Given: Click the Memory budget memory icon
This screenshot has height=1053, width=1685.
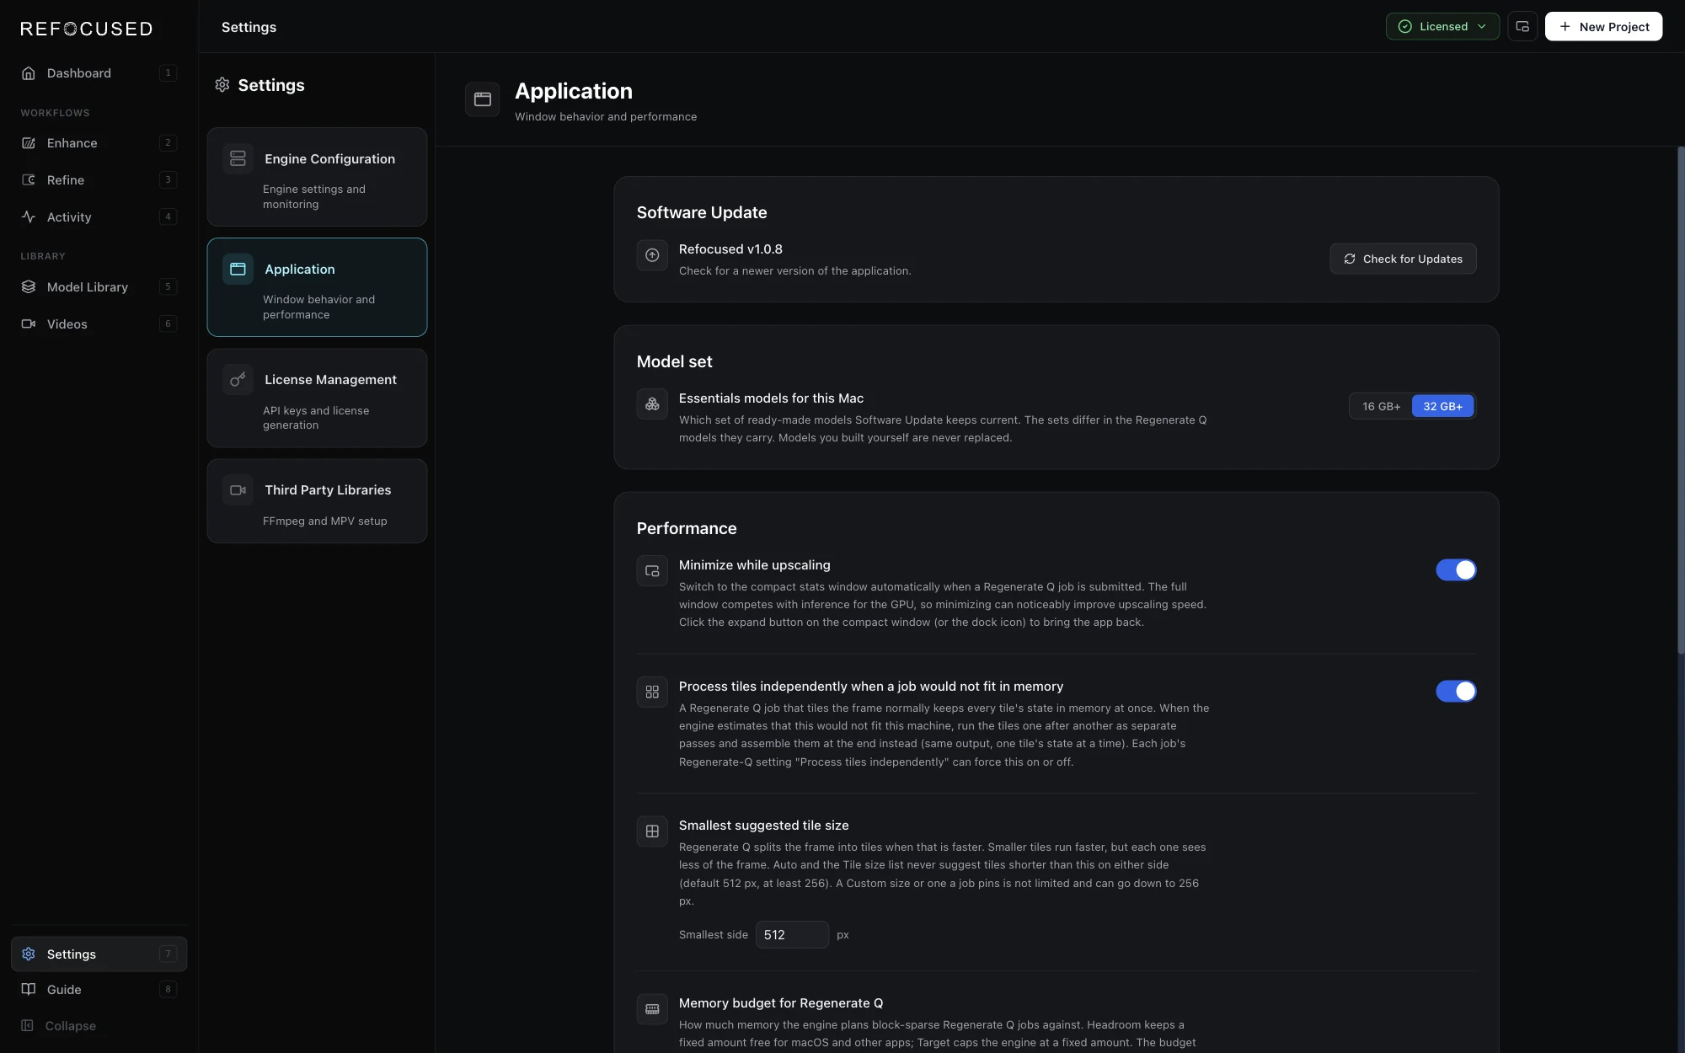Looking at the screenshot, I should click(652, 1009).
